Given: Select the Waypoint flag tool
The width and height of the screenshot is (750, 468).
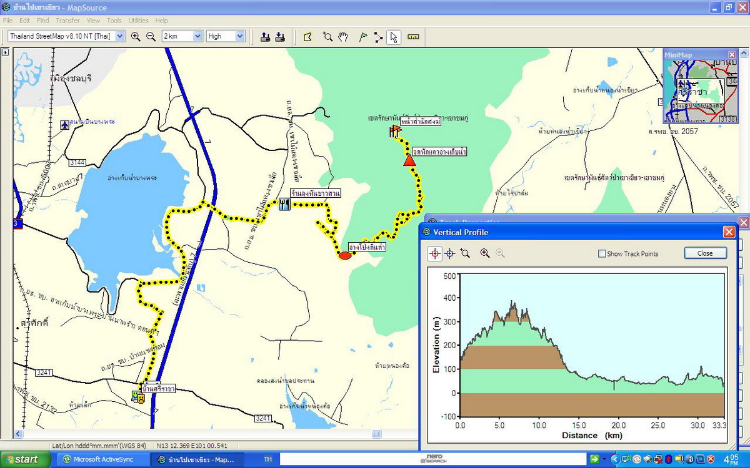Looking at the screenshot, I should [x=362, y=37].
